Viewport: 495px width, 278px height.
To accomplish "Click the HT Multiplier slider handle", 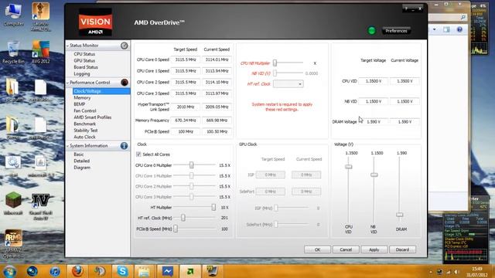I will point(213,207).
